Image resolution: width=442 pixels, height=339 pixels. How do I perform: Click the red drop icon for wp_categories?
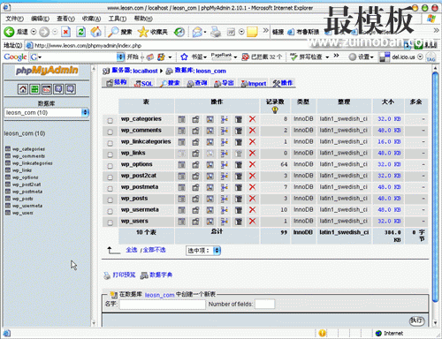[x=252, y=119]
